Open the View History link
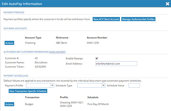The image size is (171, 111). 58,52
